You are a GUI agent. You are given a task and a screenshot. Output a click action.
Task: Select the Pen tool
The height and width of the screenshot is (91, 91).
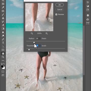[3, 39]
